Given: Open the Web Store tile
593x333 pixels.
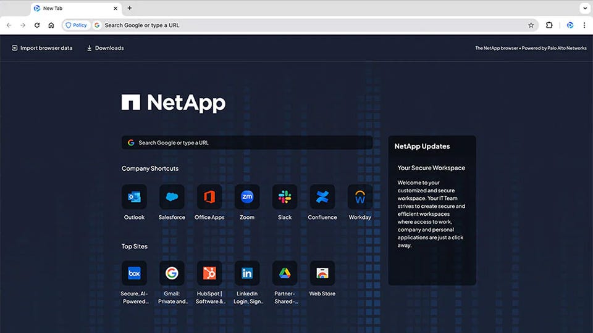Looking at the screenshot, I should 322,273.
